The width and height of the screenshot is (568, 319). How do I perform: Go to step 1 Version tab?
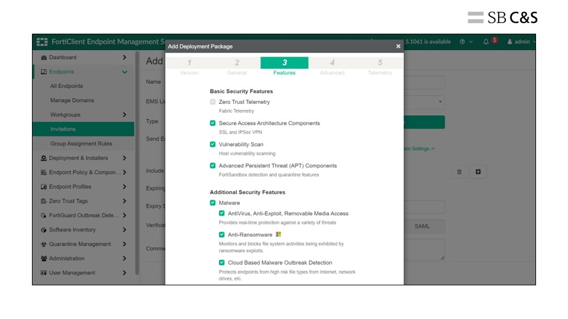tap(189, 67)
